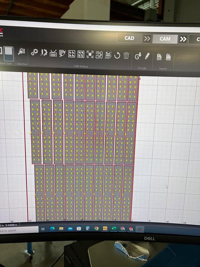Screen dimensions: 200x267
Task: Click the expand-arrows nesting icon
Action: (90, 54)
